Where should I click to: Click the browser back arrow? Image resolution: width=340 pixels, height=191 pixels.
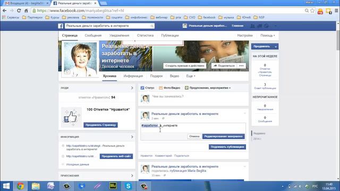pyautogui.click(x=5, y=11)
